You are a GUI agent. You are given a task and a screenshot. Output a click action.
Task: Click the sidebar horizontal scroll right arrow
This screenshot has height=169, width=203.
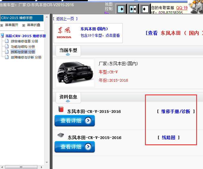point(41,167)
